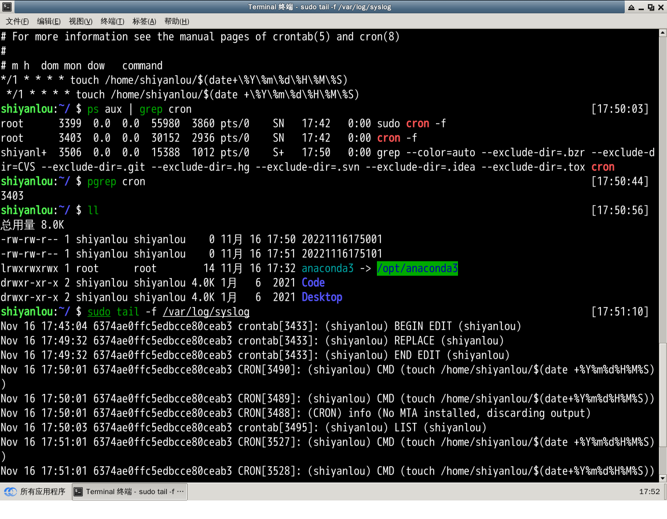667x519 pixels.
Task: Click timestamp [17:50:44]
Action: tap(620, 182)
